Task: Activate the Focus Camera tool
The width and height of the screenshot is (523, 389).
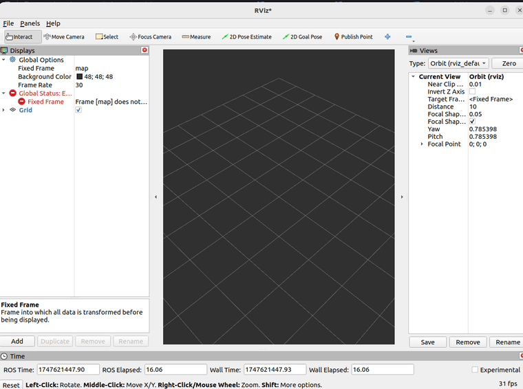Action: coord(151,36)
